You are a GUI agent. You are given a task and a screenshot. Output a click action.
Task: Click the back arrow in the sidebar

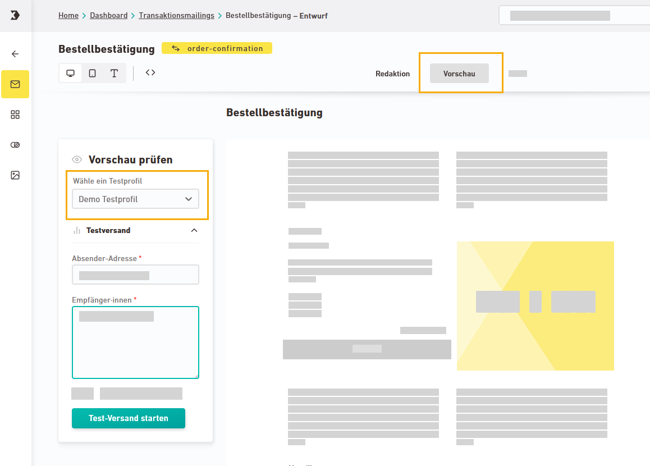(15, 54)
